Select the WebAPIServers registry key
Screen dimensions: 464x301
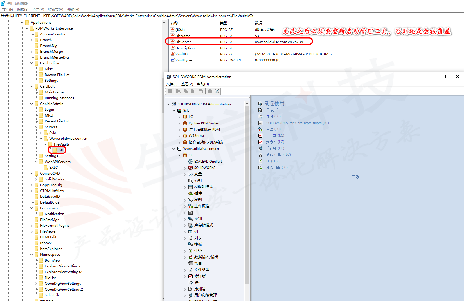pyautogui.click(x=57, y=162)
